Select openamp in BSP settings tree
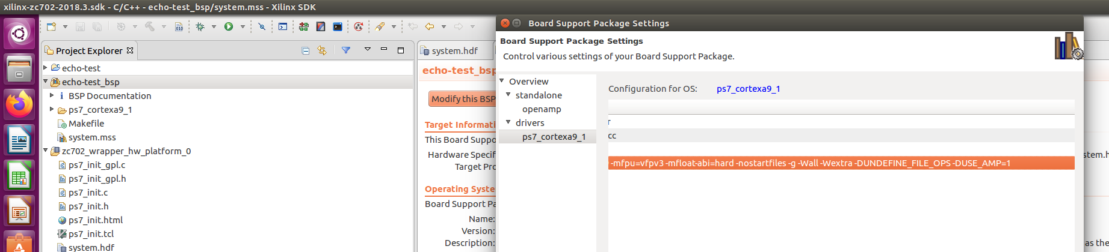The width and height of the screenshot is (1109, 252). tap(542, 109)
